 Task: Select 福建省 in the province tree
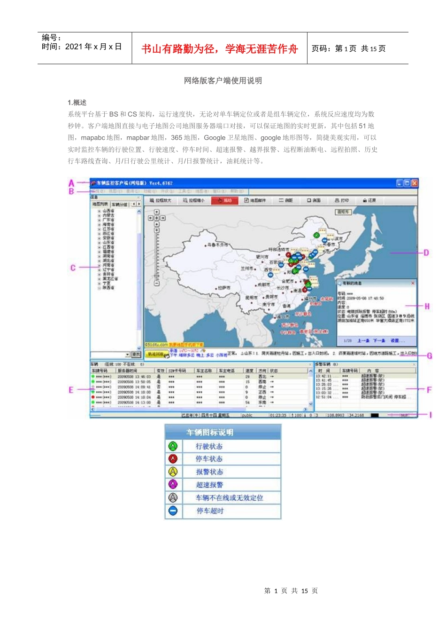pos(108,252)
